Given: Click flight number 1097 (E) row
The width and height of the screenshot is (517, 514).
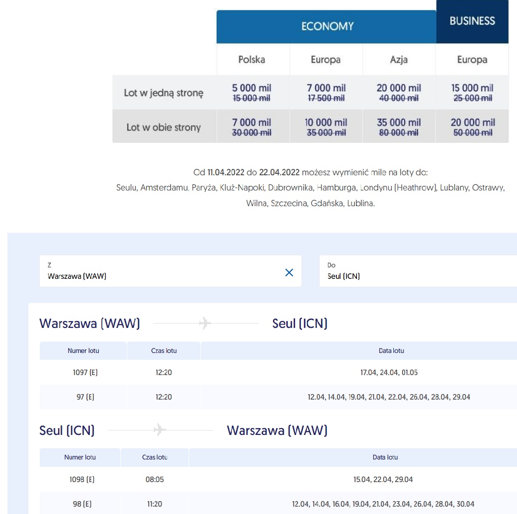Looking at the screenshot, I should (x=278, y=372).
